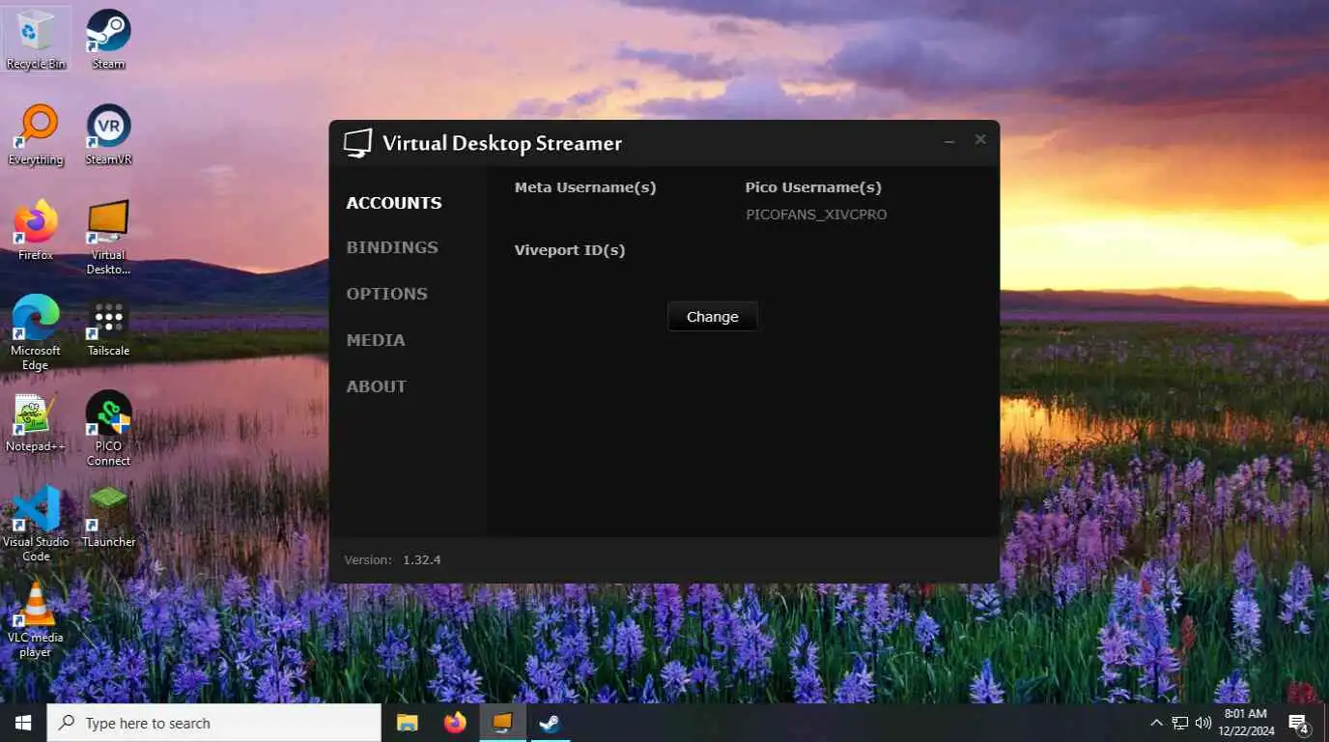Click the Viveport ID(s) label
The height and width of the screenshot is (742, 1329).
(570, 250)
